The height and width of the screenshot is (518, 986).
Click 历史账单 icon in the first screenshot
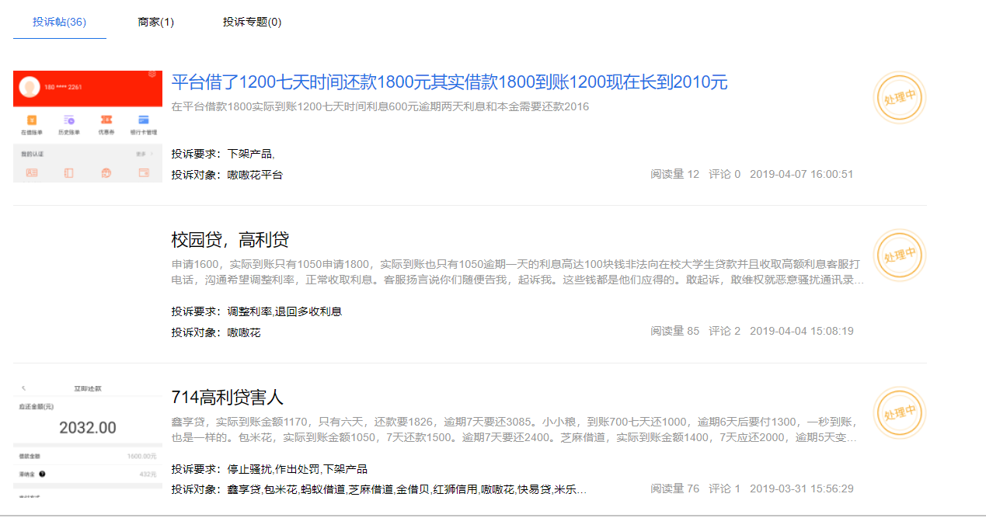pos(69,120)
